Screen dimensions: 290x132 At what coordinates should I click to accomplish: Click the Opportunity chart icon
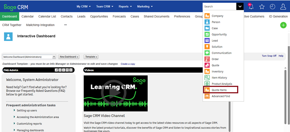coord(207,34)
